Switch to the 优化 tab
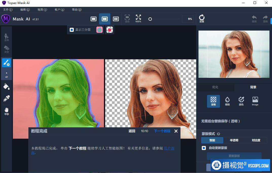 [215, 87]
